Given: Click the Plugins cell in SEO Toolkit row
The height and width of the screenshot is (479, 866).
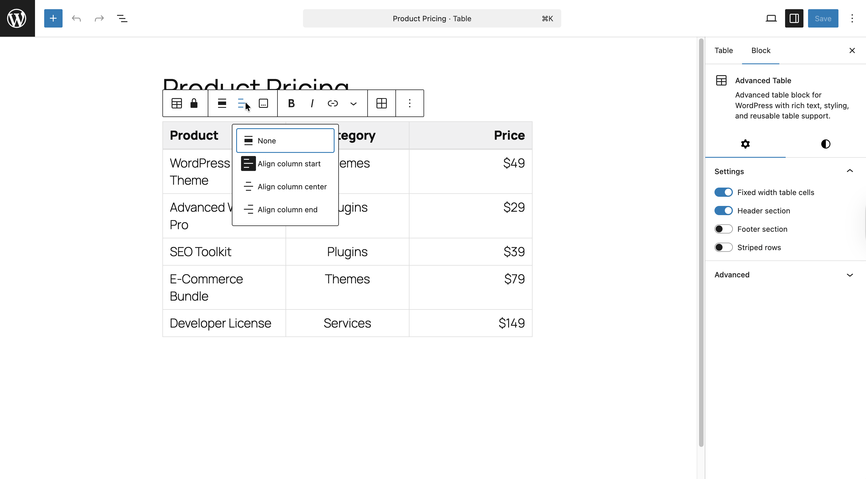Looking at the screenshot, I should (347, 252).
